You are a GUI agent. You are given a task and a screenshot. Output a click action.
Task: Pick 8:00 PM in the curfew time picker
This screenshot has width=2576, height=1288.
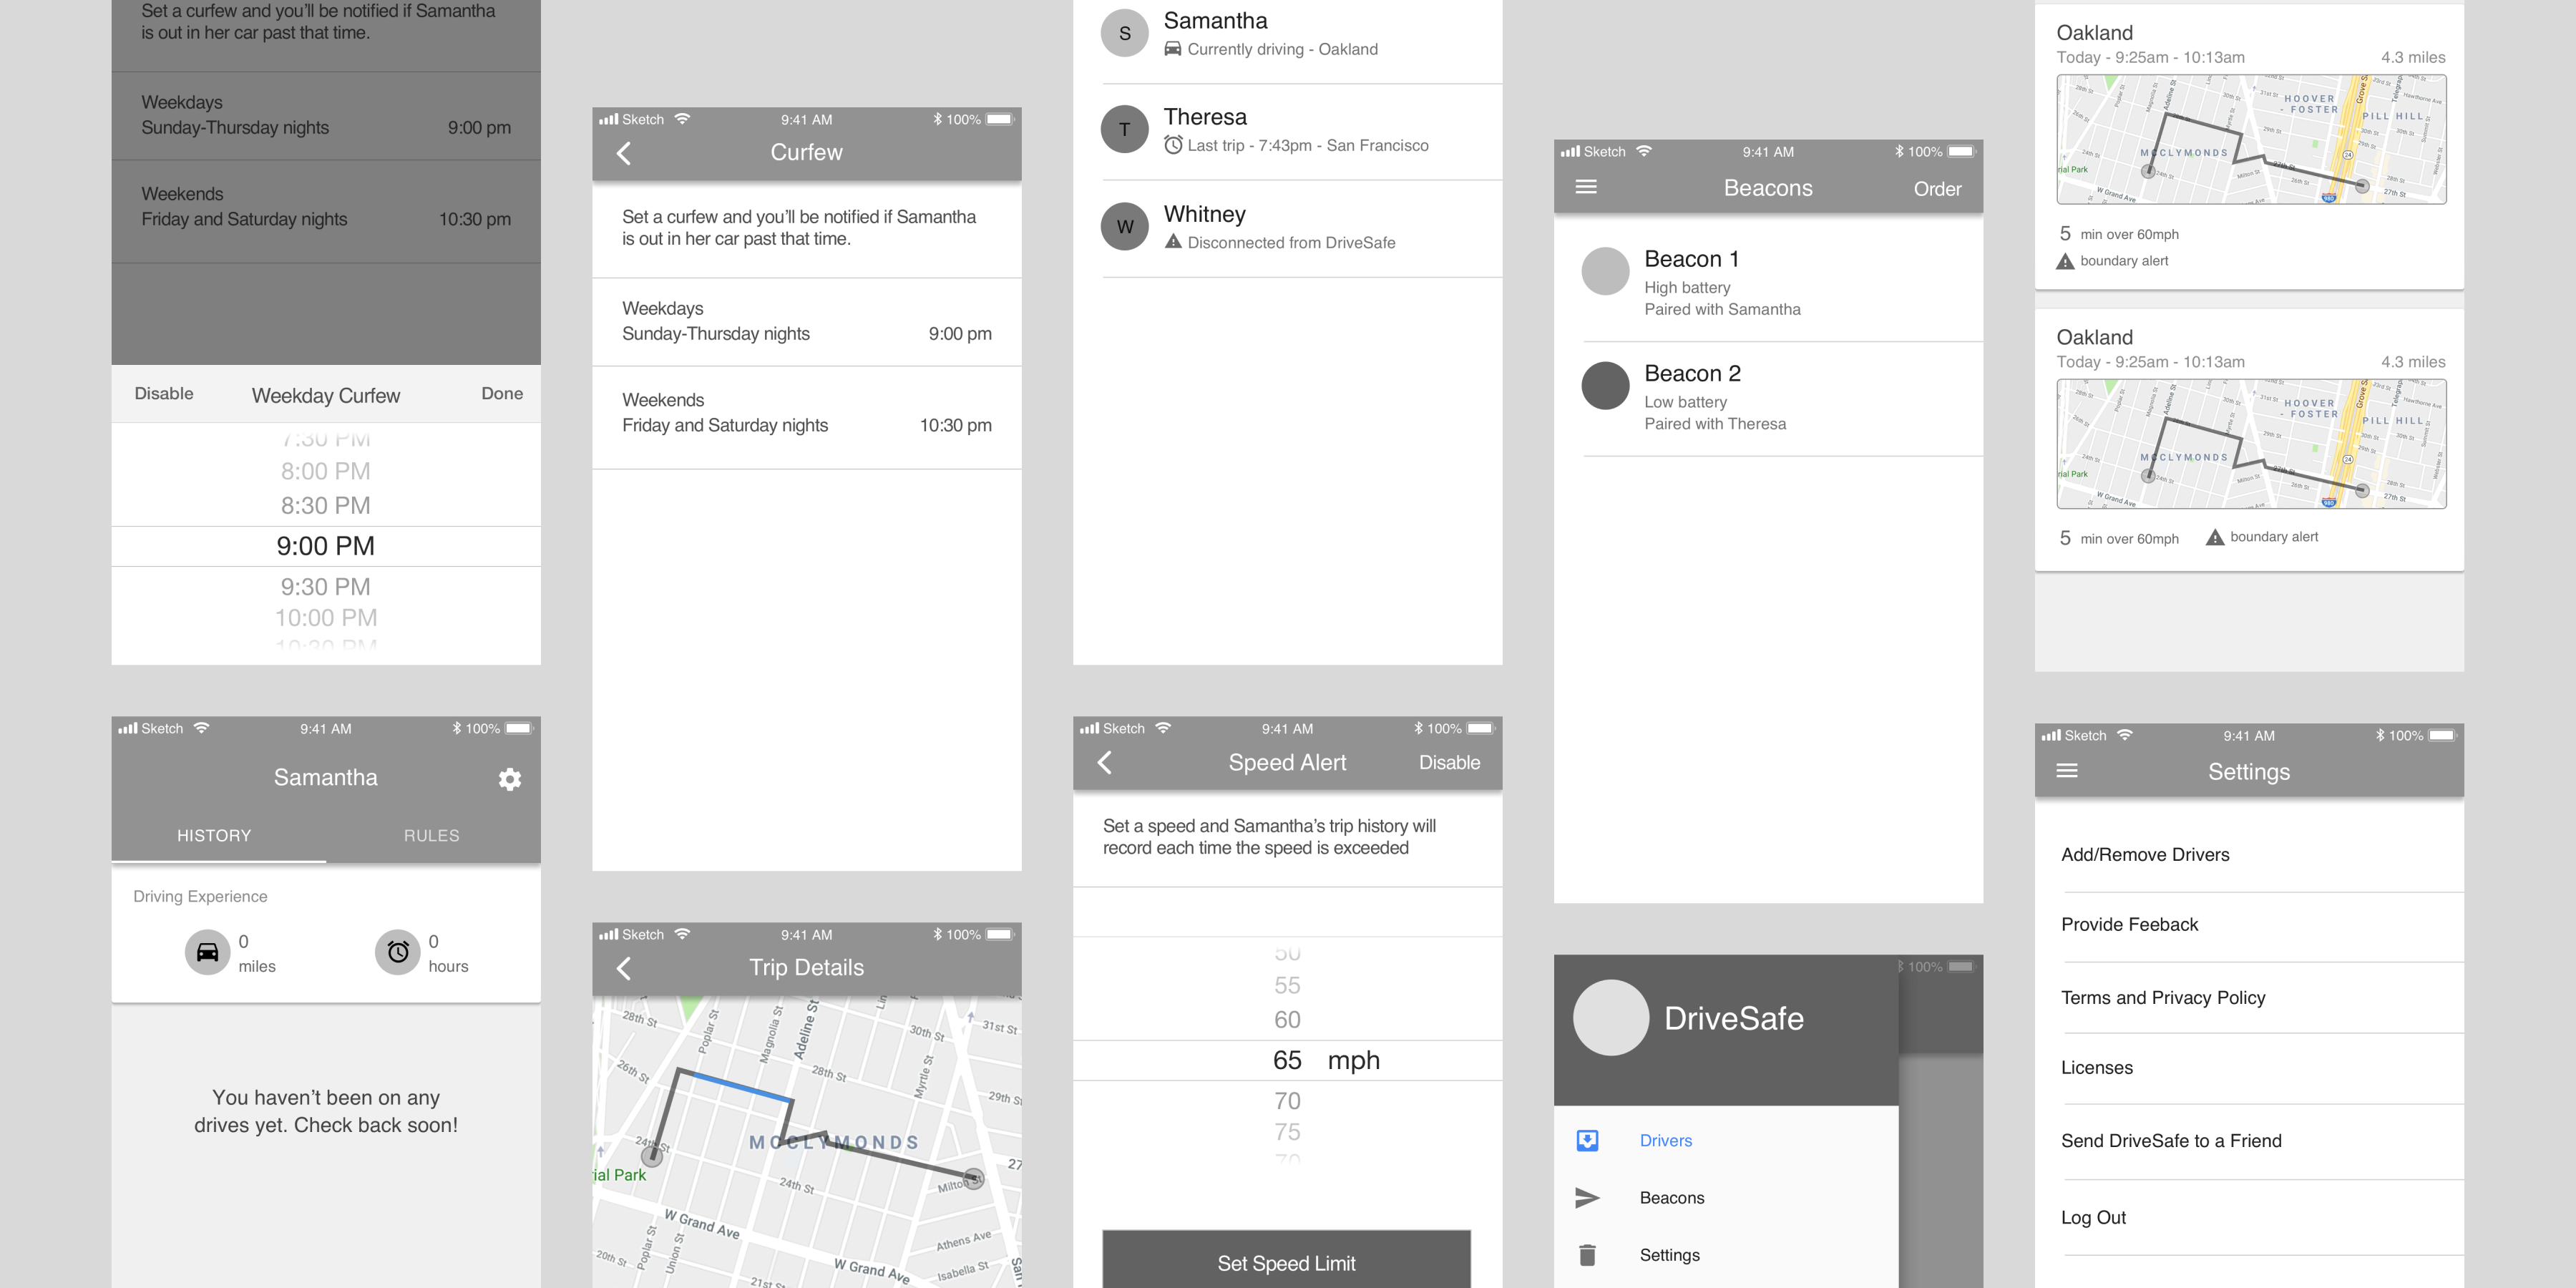(326, 471)
